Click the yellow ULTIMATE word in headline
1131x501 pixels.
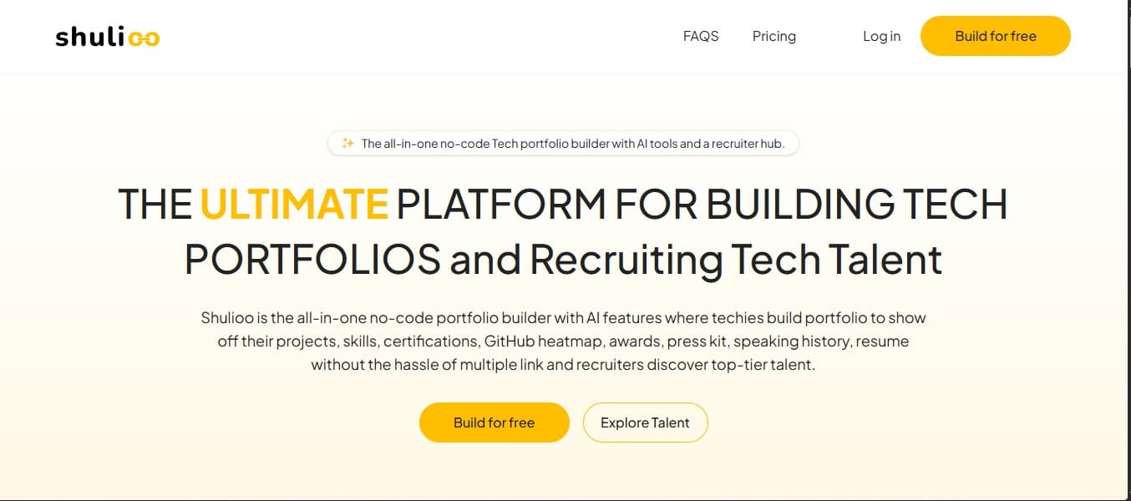click(294, 204)
